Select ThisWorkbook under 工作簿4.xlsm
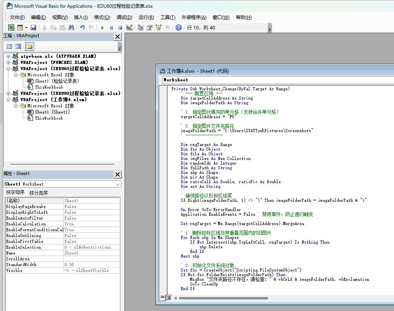The image size is (394, 311). pos(49,118)
